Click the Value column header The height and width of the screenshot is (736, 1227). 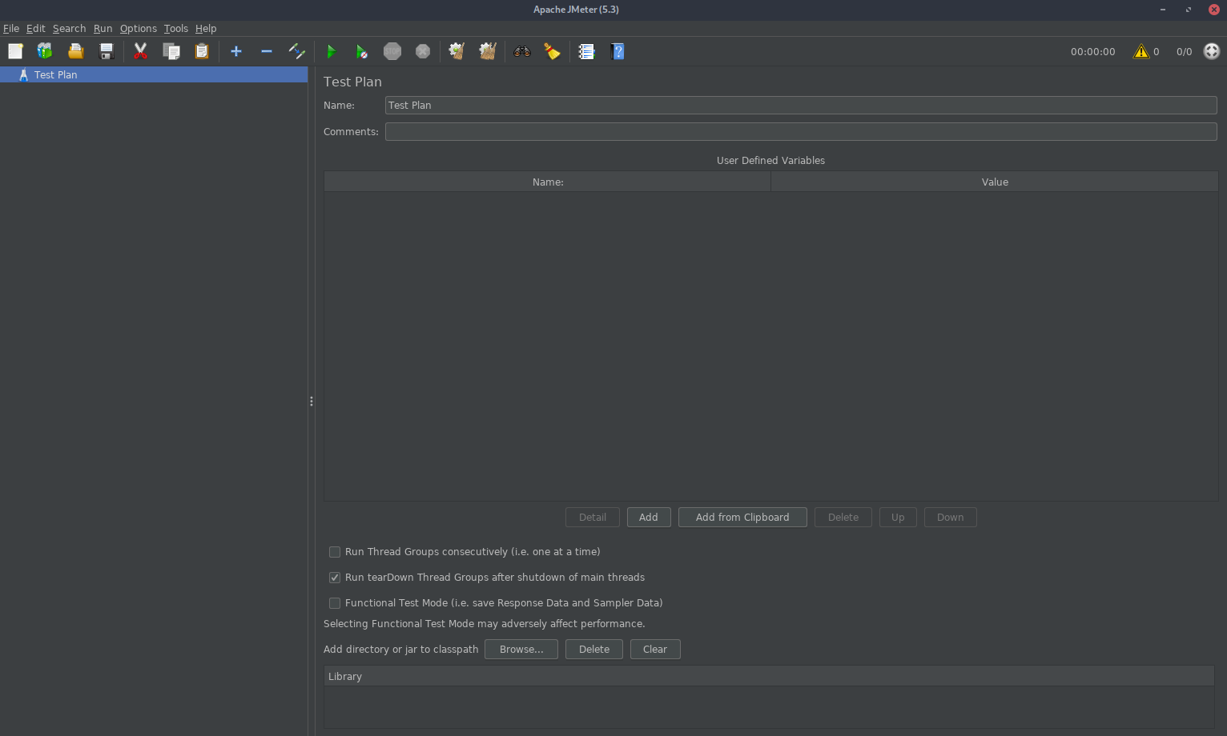point(995,182)
